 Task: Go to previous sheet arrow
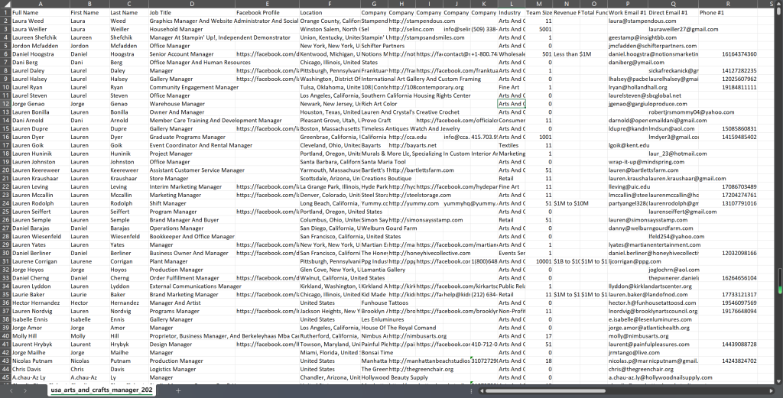pyautogui.click(x=11, y=390)
